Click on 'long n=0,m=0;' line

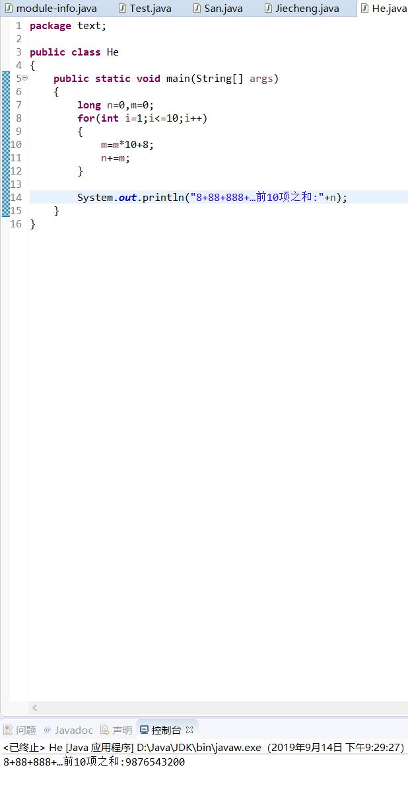tap(116, 105)
